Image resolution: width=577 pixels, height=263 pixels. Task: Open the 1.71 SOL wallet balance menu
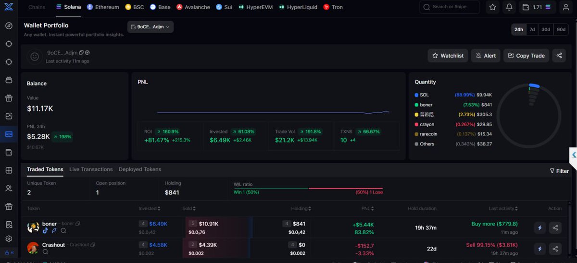538,7
